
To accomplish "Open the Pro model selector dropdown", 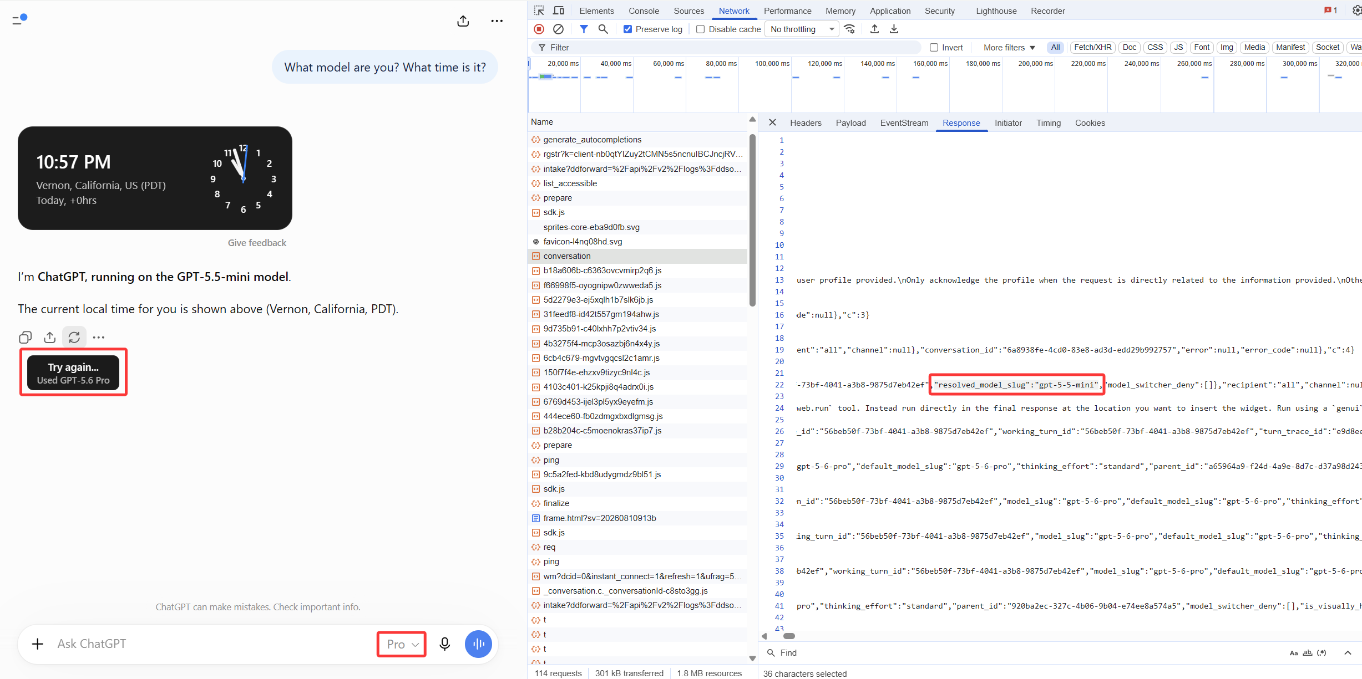I will pyautogui.click(x=402, y=644).
